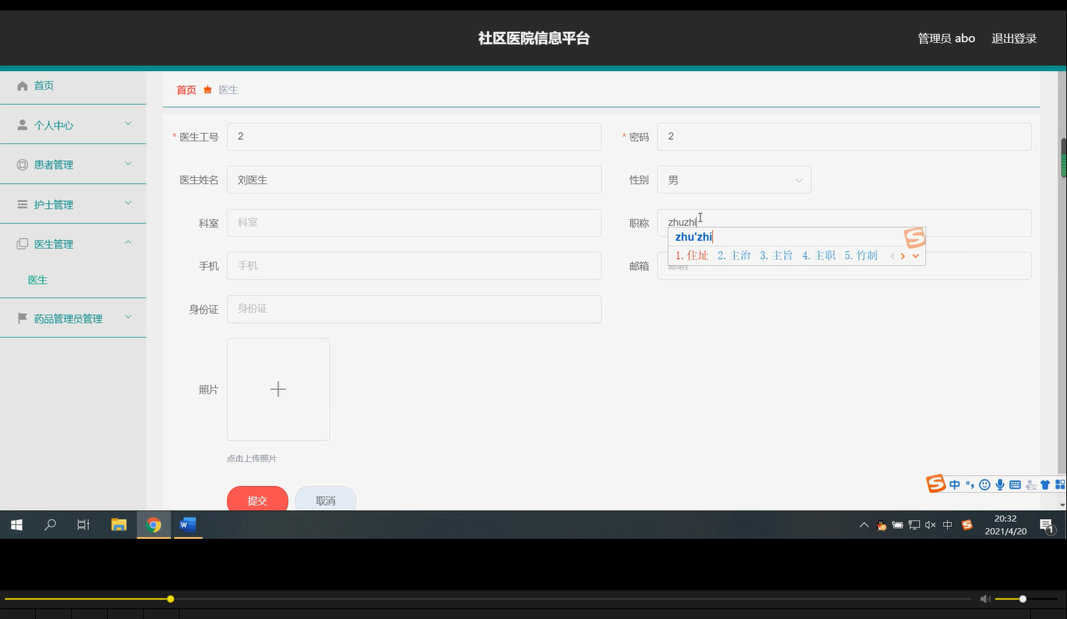This screenshot has height=619, width=1067.
Task: Click the player speaker mute icon
Action: [x=985, y=599]
